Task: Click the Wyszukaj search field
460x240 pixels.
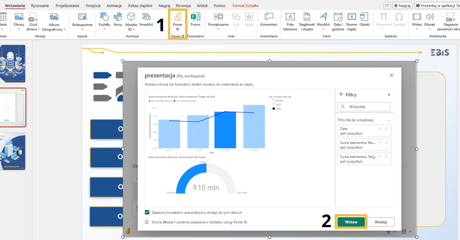Action: [364, 107]
